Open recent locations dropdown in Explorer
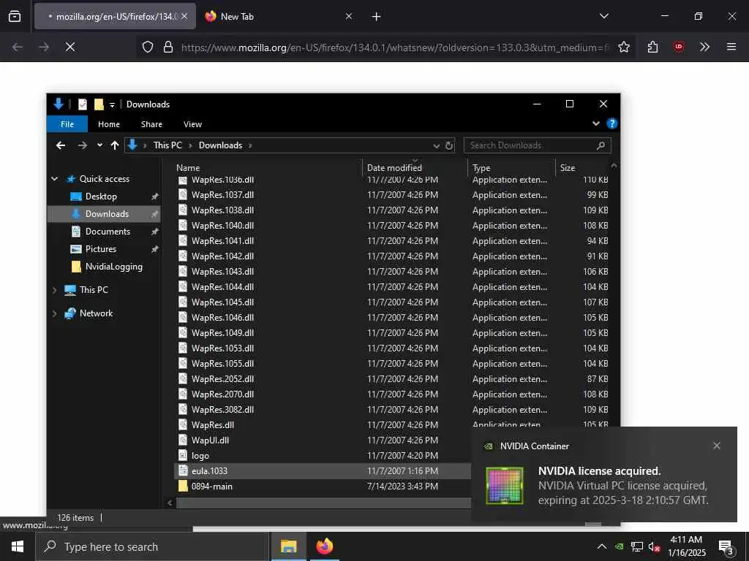This screenshot has width=749, height=561. pyautogui.click(x=99, y=145)
